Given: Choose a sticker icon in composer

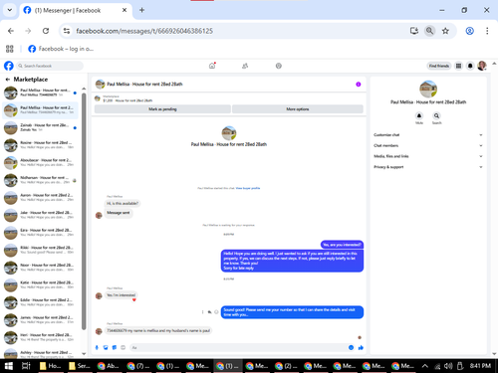Looking at the screenshot, I should tap(115, 347).
